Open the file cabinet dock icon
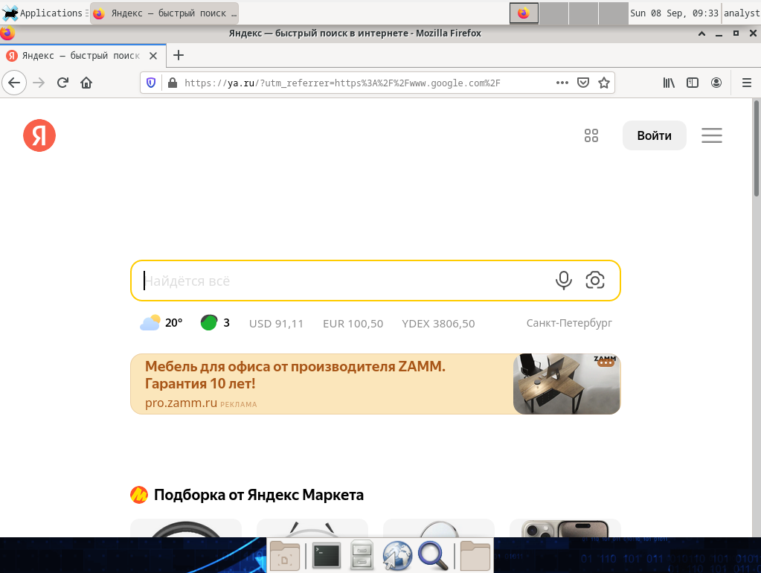761x573 pixels. (362, 555)
